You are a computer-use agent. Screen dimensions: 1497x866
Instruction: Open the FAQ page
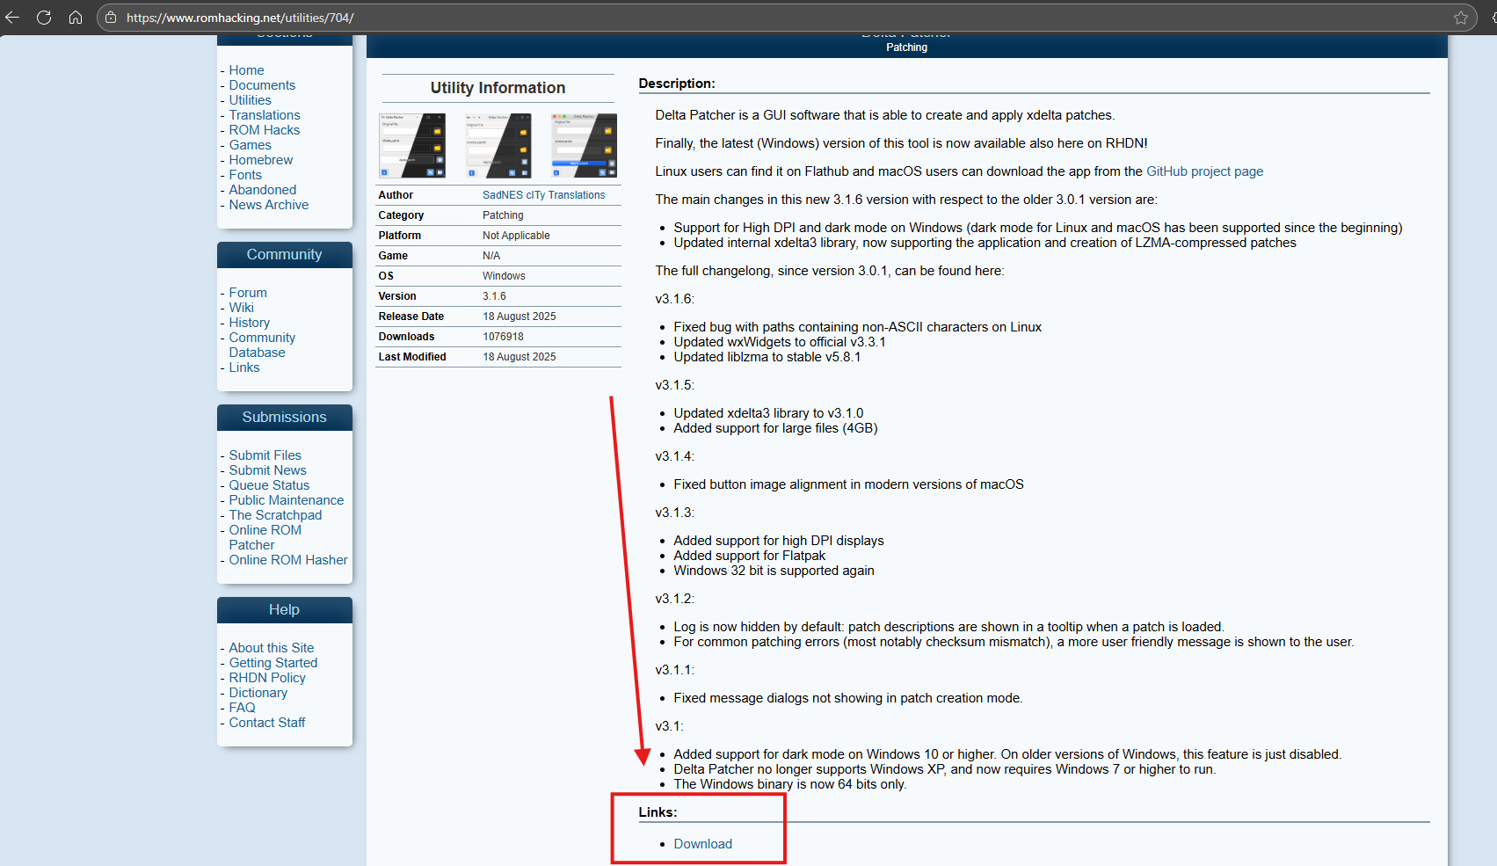click(x=242, y=708)
